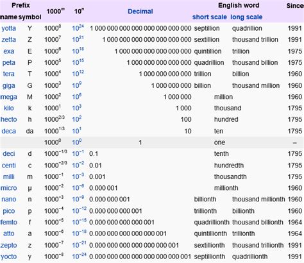The height and width of the screenshot is (263, 304).
Task: Follow the deca prefix link
Action: click(x=9, y=131)
